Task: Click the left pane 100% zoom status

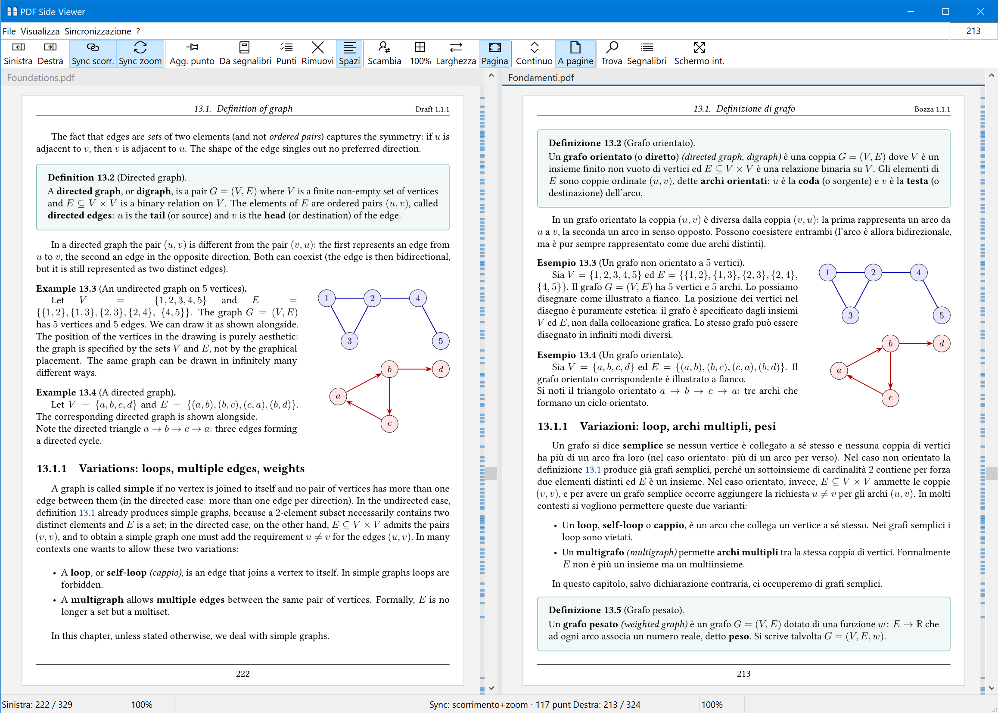Action: coord(142,705)
